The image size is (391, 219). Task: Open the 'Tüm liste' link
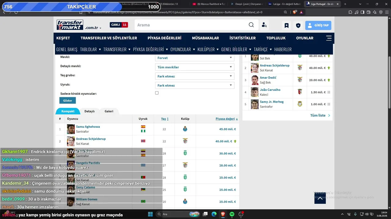tap(320, 115)
